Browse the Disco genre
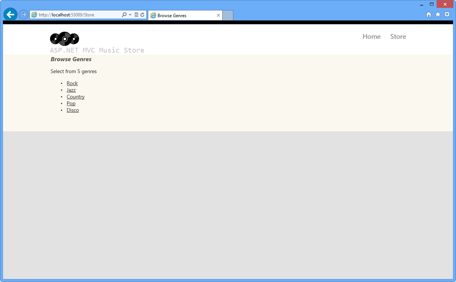The height and width of the screenshot is (282, 456). (x=72, y=110)
